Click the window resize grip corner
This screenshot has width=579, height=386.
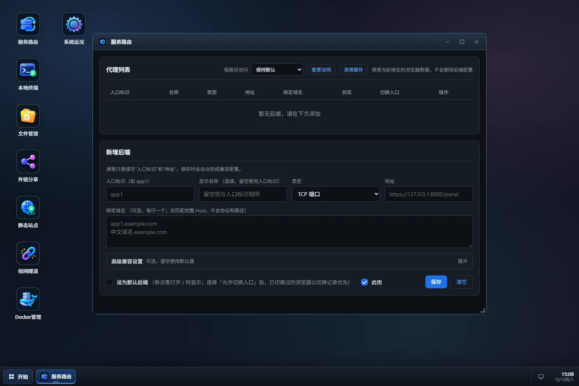click(x=482, y=310)
